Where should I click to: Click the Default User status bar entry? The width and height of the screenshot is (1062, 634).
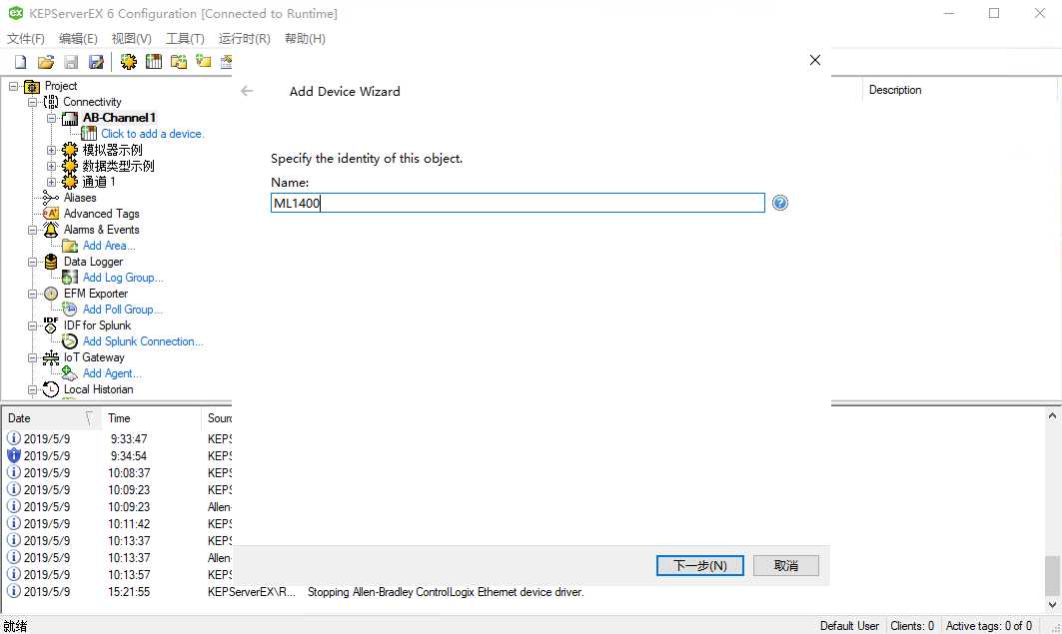pyautogui.click(x=849, y=626)
